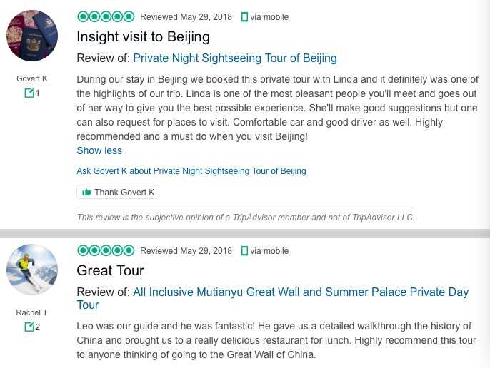
Task: Collapse review with Show less
Action: tap(99, 150)
